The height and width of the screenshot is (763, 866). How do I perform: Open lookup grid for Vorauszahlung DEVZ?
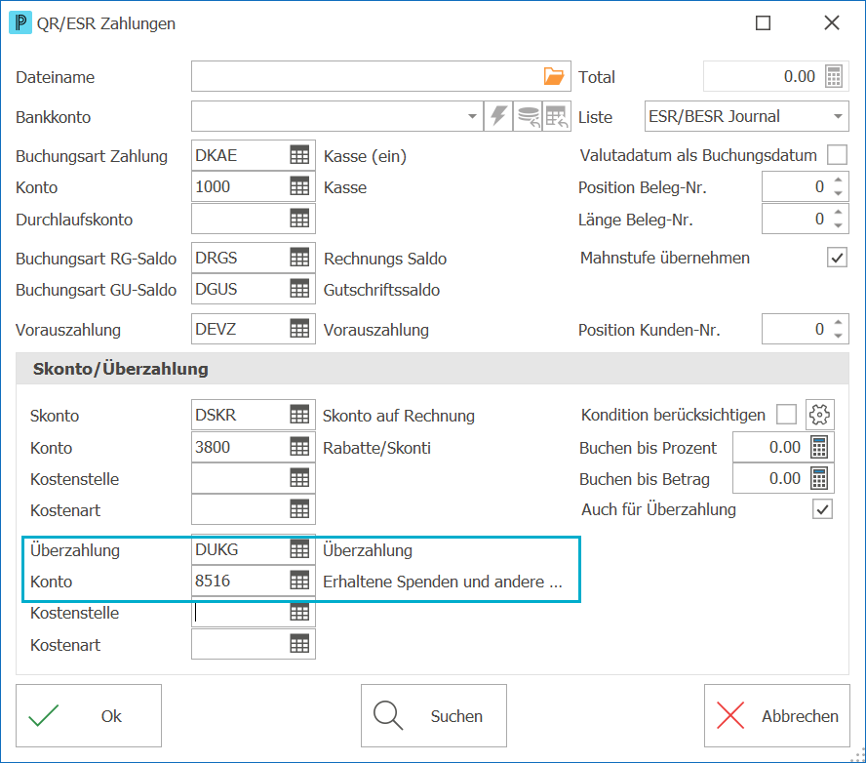coord(299,329)
